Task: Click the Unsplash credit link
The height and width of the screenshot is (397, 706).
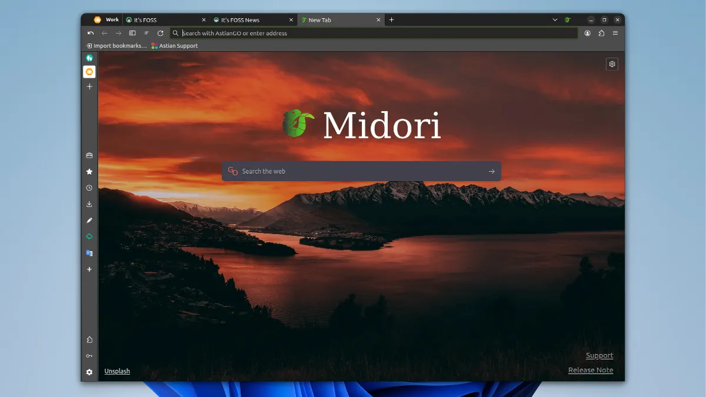Action: pyautogui.click(x=117, y=371)
